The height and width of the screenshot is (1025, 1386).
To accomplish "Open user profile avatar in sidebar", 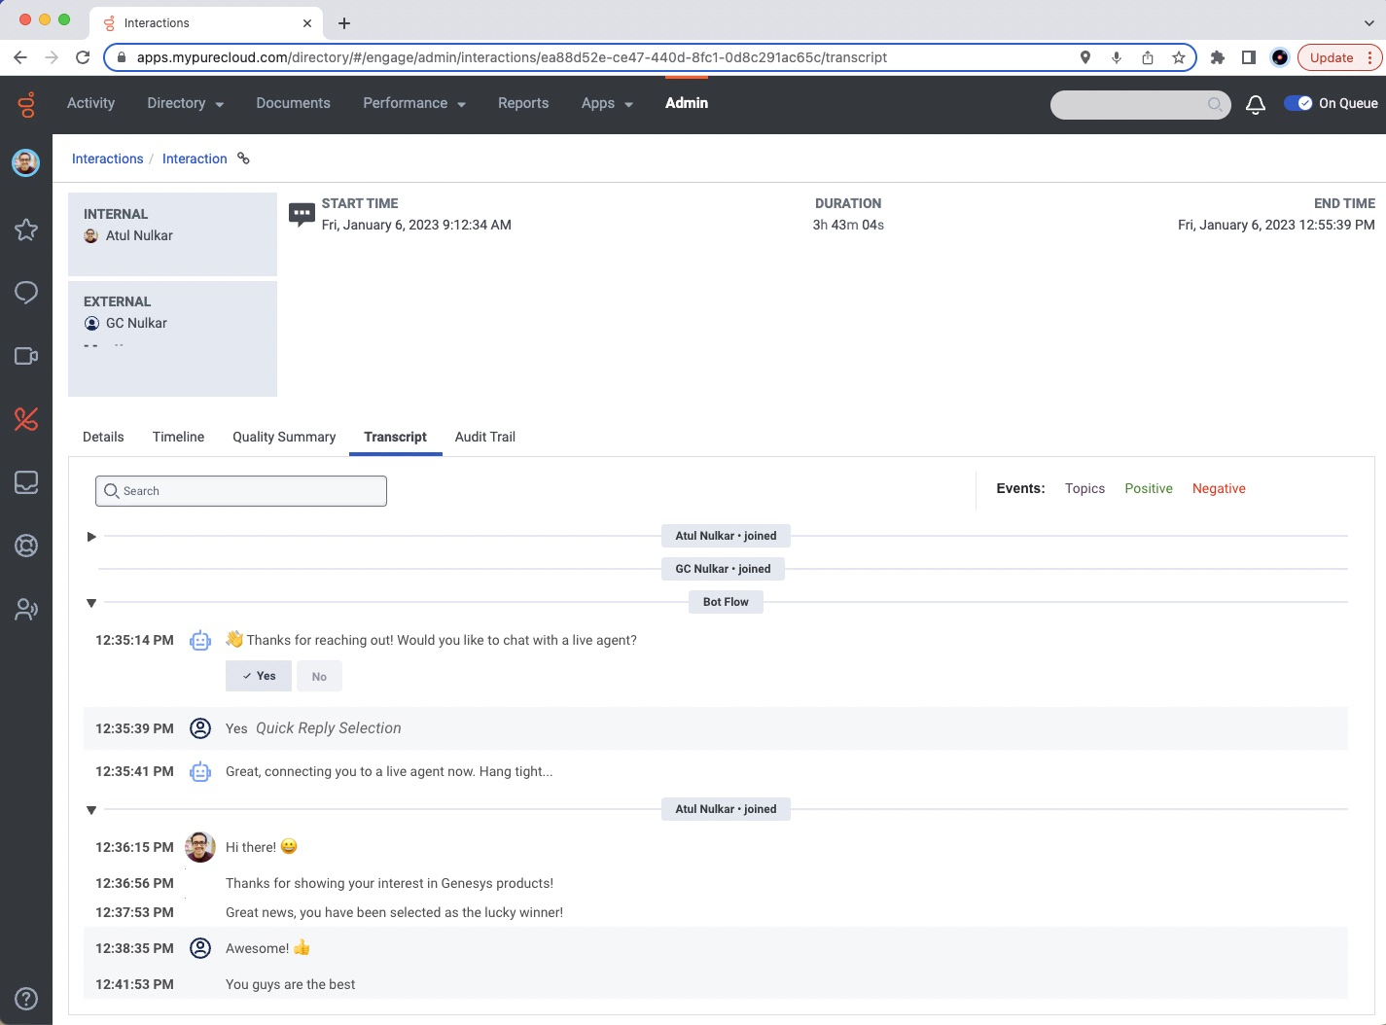I will (25, 162).
